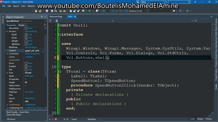
Task: Expand the LiveBindings Designer property
Action: 7,108
